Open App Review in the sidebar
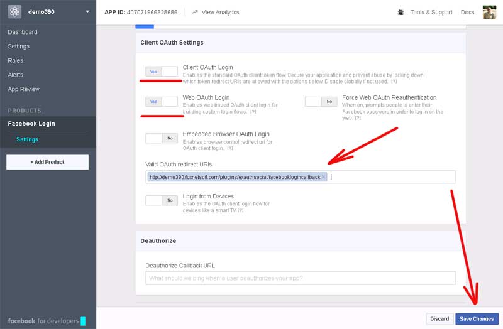The width and height of the screenshot is (503, 329). (x=23, y=89)
